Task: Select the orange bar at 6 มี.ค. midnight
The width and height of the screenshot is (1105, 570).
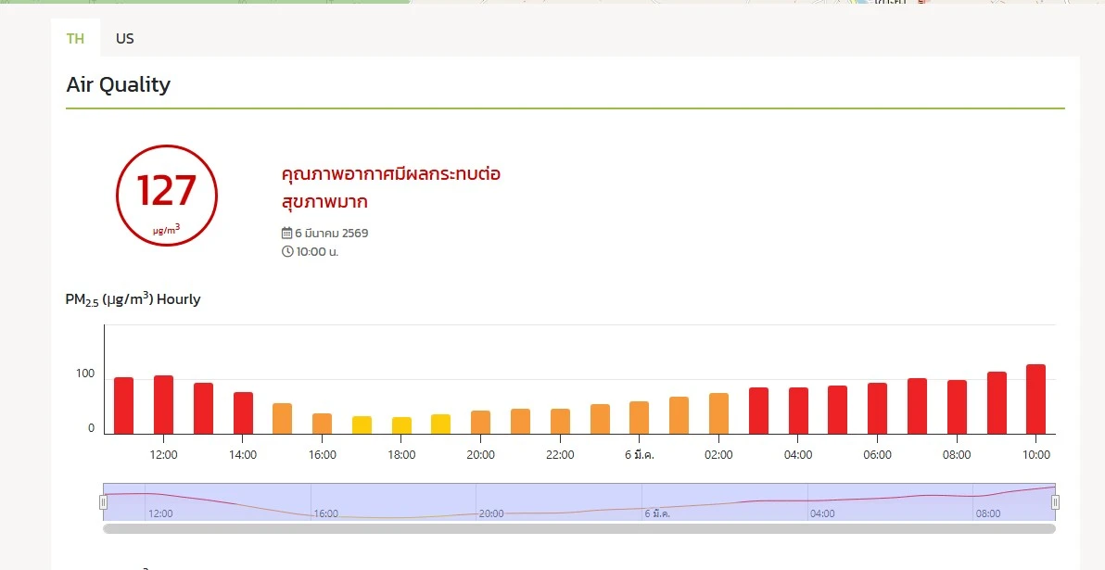Action: (639, 418)
